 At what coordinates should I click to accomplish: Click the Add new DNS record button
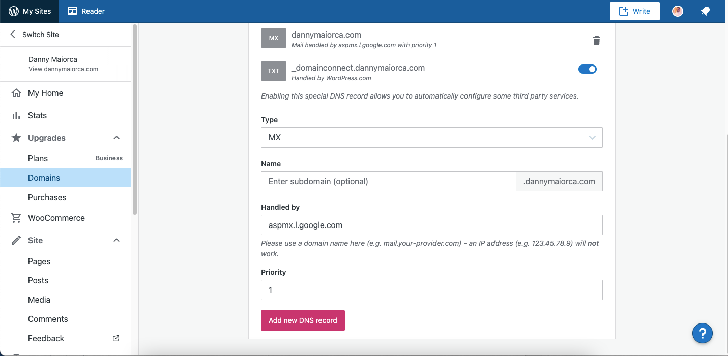(x=303, y=320)
